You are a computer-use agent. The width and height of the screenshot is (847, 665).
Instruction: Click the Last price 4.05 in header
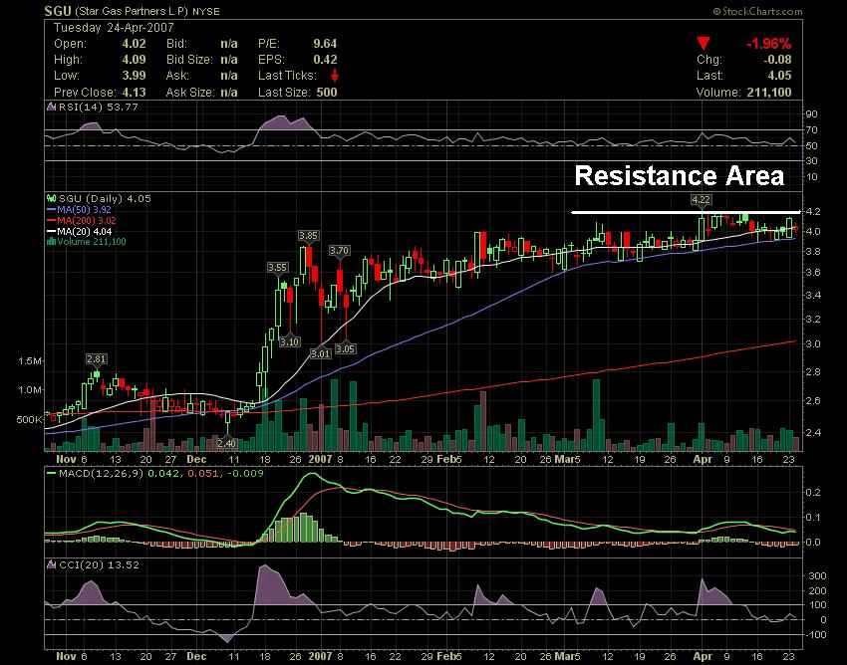pyautogui.click(x=779, y=76)
